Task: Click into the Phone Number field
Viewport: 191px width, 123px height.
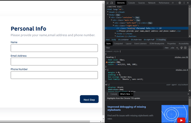Action: click(54, 75)
